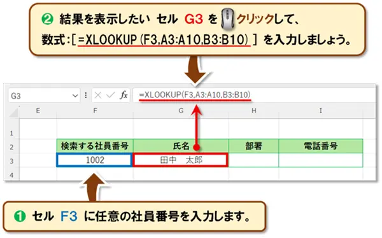Click the 氏名 header cell
The width and height of the screenshot is (382, 238).
click(181, 146)
